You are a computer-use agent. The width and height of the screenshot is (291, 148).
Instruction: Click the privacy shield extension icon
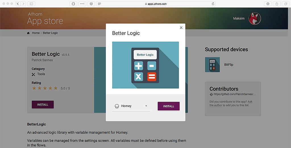[x=73, y=4]
